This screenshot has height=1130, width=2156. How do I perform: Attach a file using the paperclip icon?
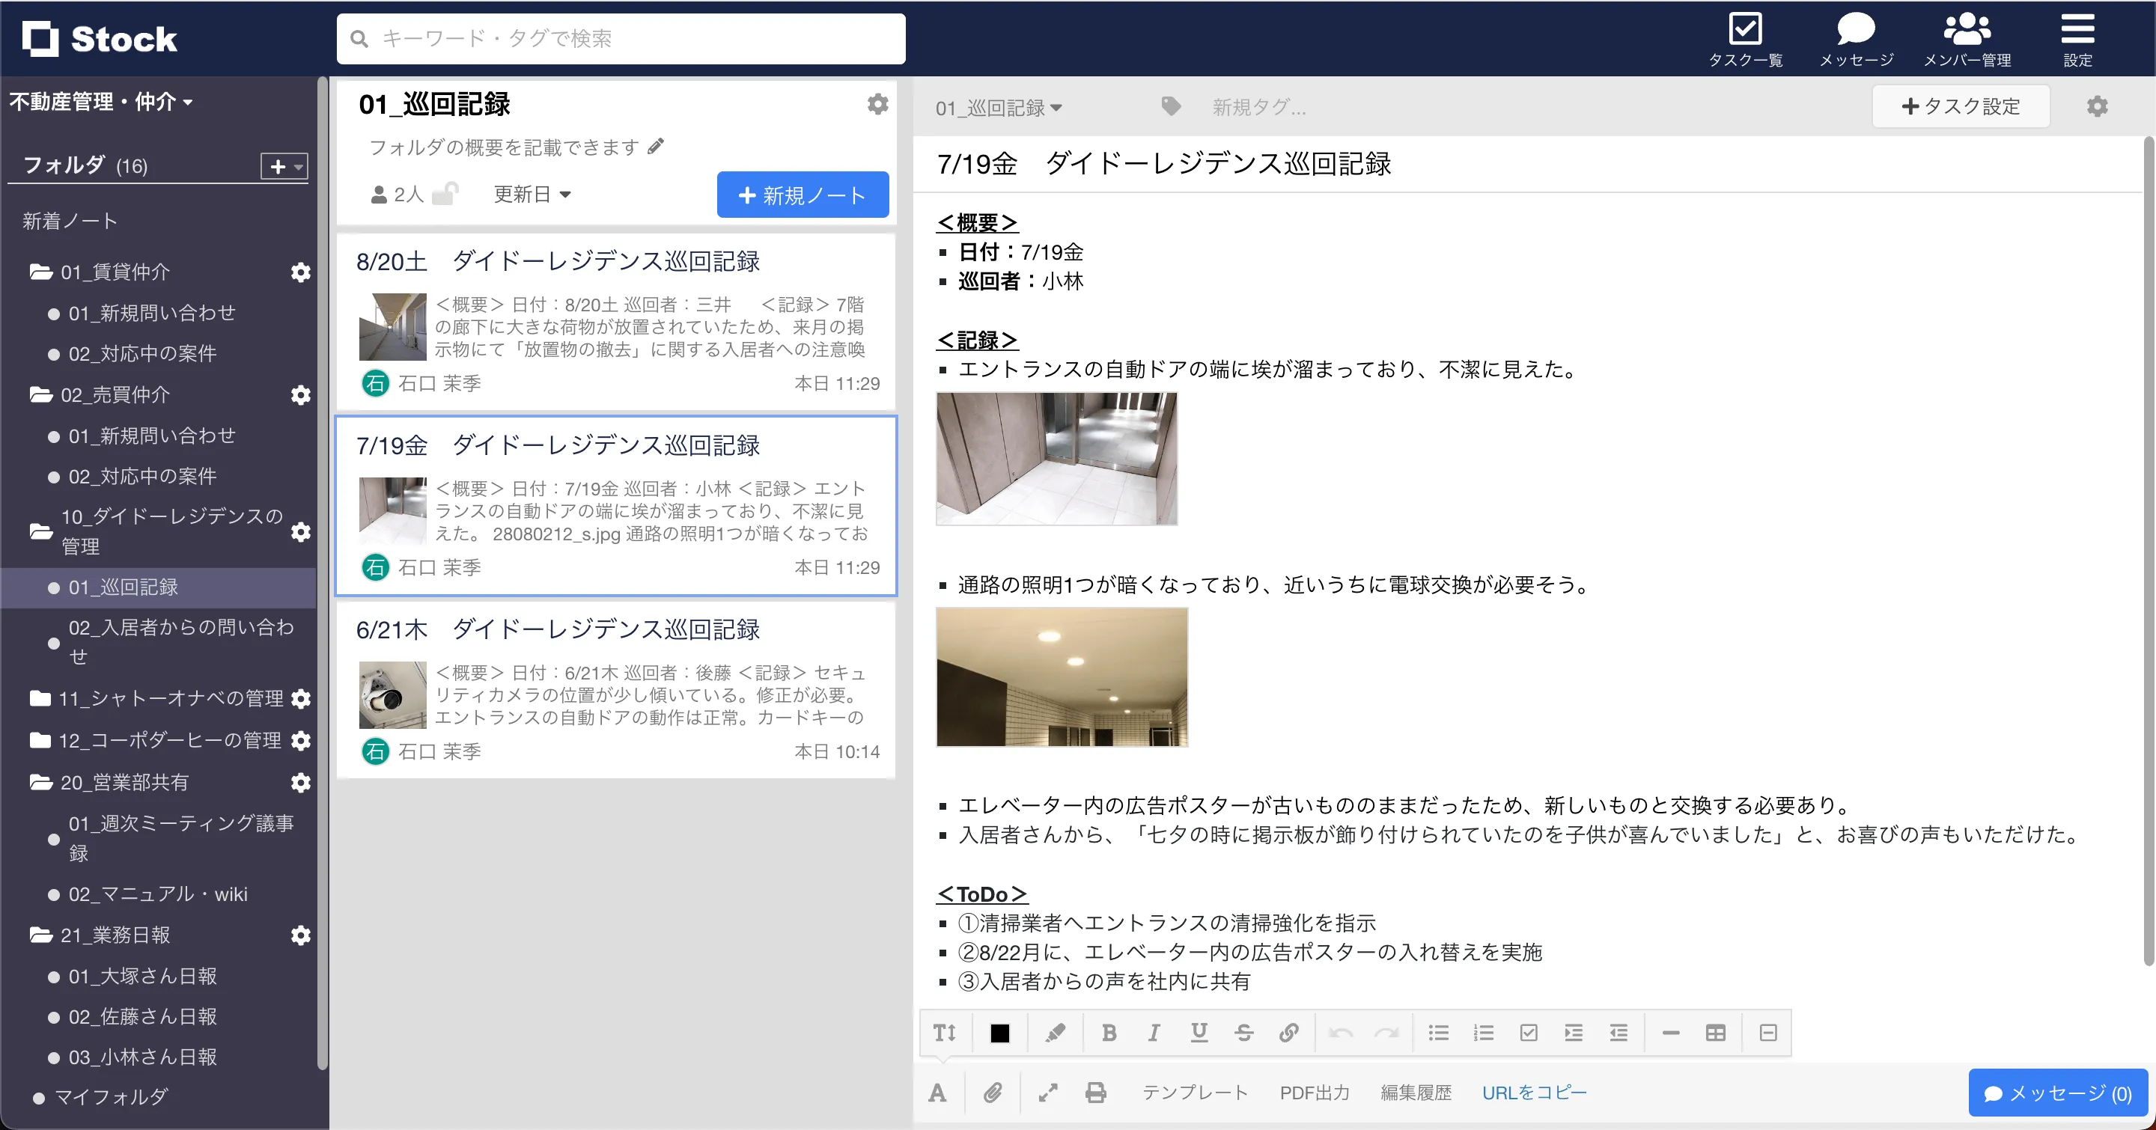click(993, 1093)
